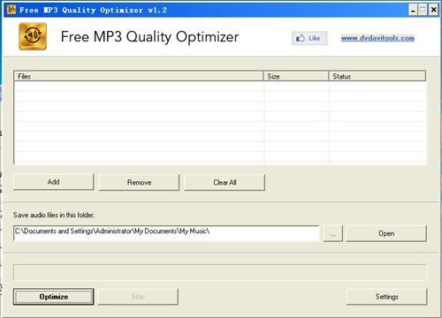
Task: Click the Facebook Like thumbs-up button
Action: point(309,38)
